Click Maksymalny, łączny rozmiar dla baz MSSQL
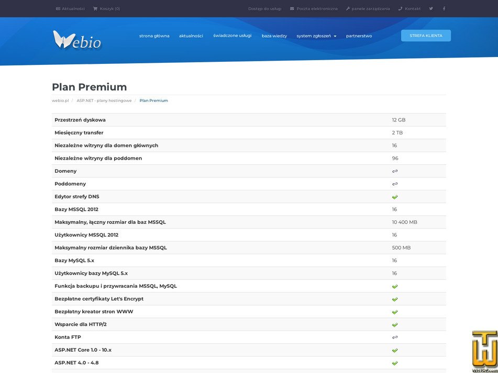This screenshot has height=373, width=498. (x=110, y=222)
